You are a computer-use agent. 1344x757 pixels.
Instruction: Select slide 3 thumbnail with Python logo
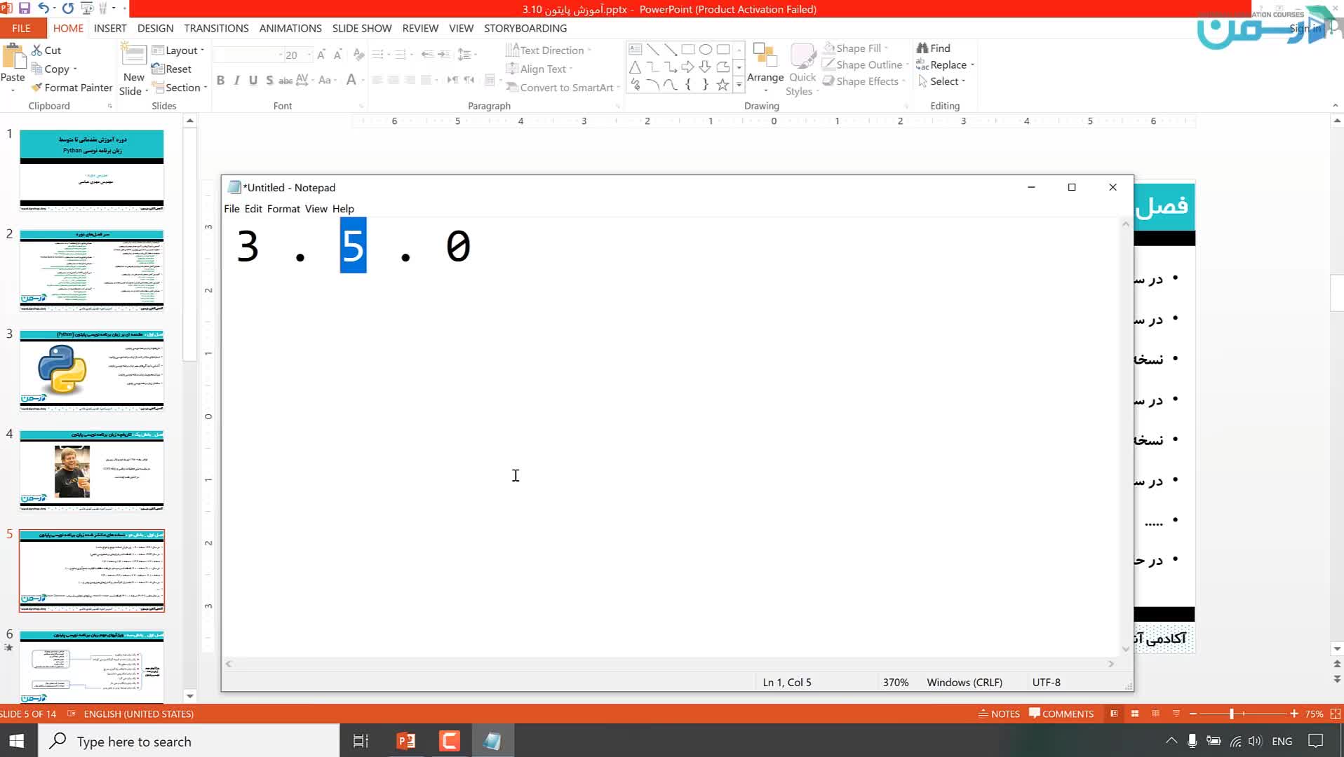click(x=92, y=370)
